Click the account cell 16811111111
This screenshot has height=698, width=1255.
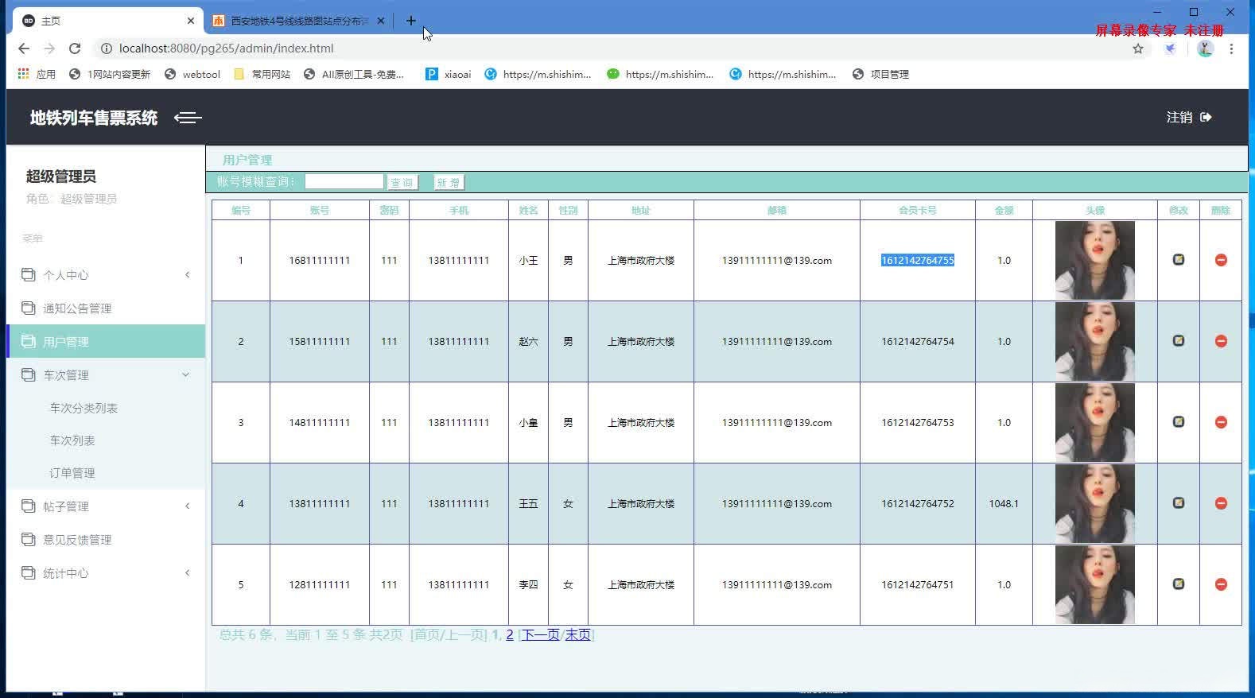point(320,260)
